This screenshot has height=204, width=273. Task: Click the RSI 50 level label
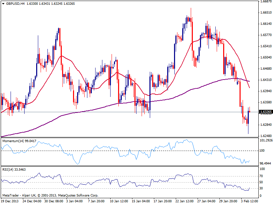click(x=261, y=182)
